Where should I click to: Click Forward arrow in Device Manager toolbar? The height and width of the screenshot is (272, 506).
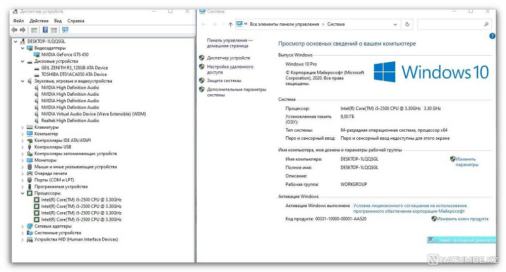(23, 30)
